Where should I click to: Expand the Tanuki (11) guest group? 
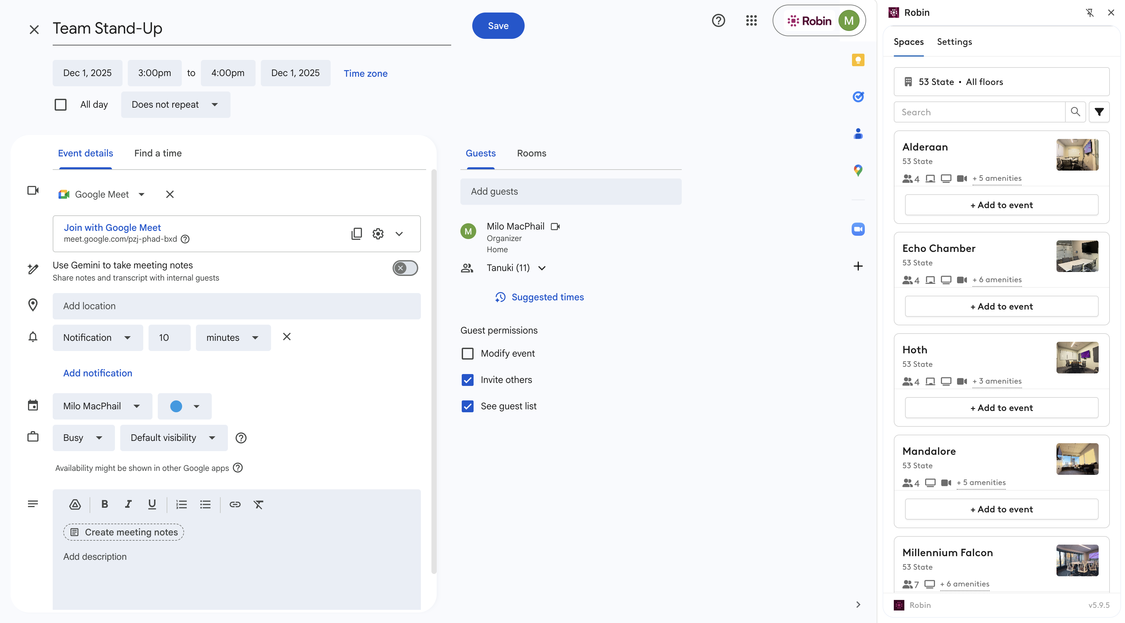click(x=541, y=268)
